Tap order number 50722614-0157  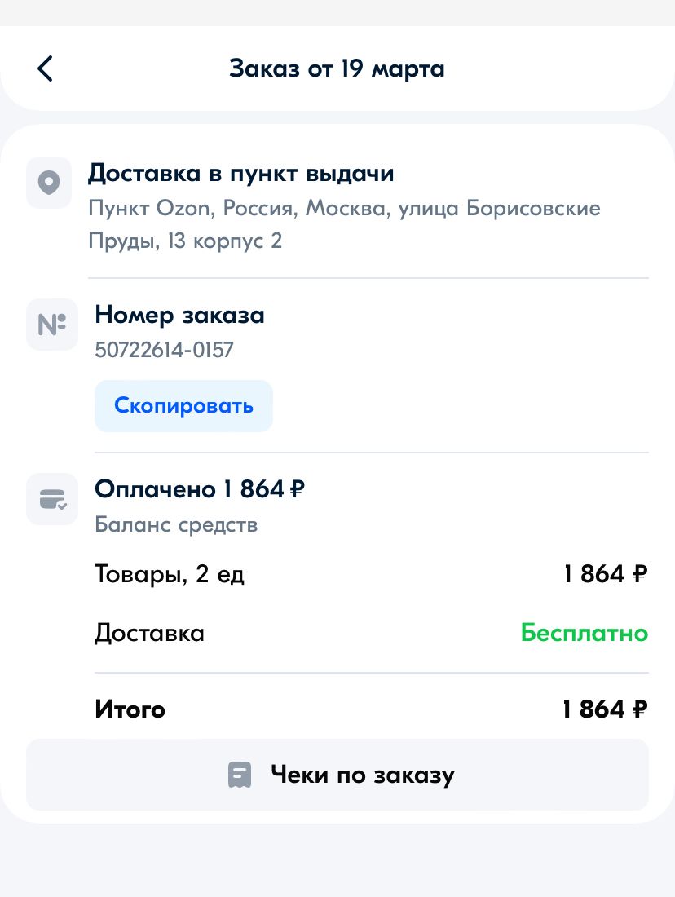(164, 350)
